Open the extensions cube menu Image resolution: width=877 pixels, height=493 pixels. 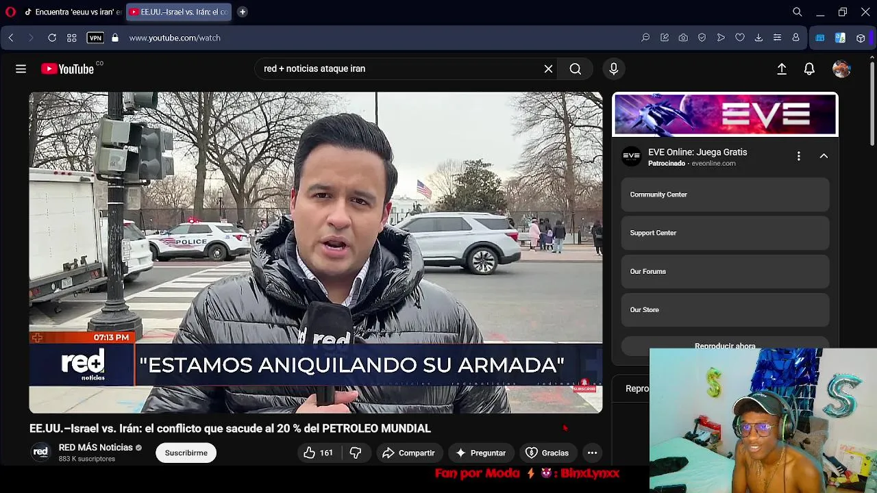point(861,38)
